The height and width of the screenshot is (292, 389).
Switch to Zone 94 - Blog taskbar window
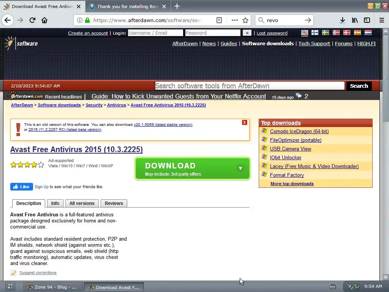click(53, 287)
